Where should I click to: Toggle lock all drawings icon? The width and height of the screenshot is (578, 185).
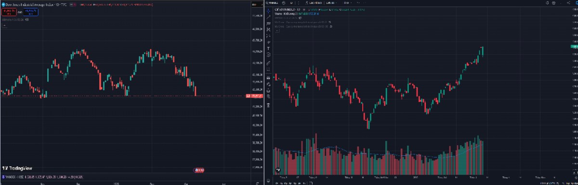pyautogui.click(x=268, y=90)
